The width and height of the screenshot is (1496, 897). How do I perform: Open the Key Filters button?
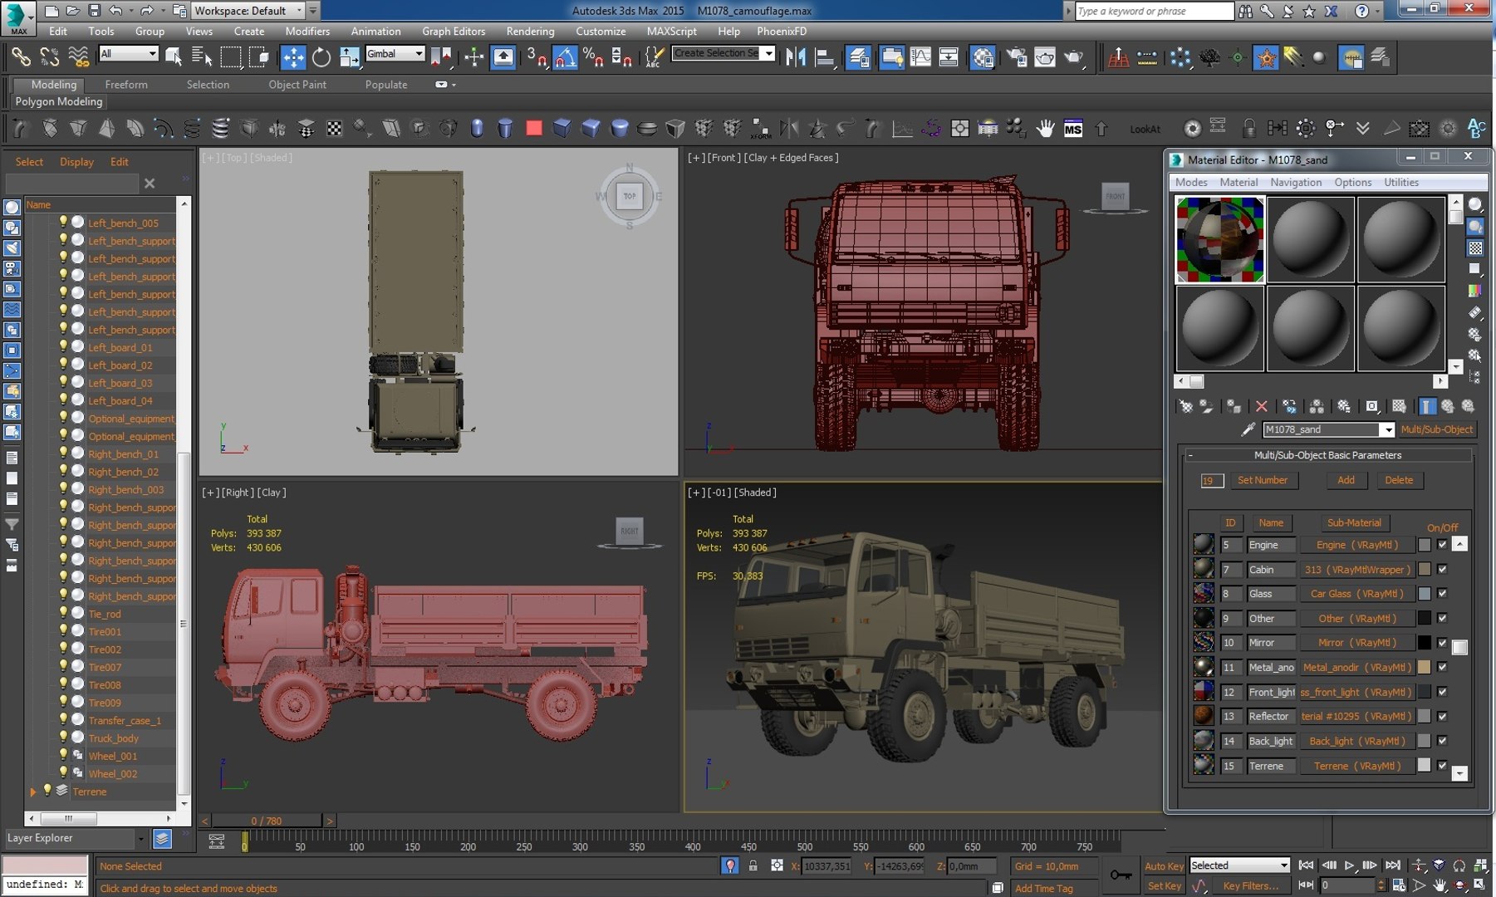pos(1250,885)
